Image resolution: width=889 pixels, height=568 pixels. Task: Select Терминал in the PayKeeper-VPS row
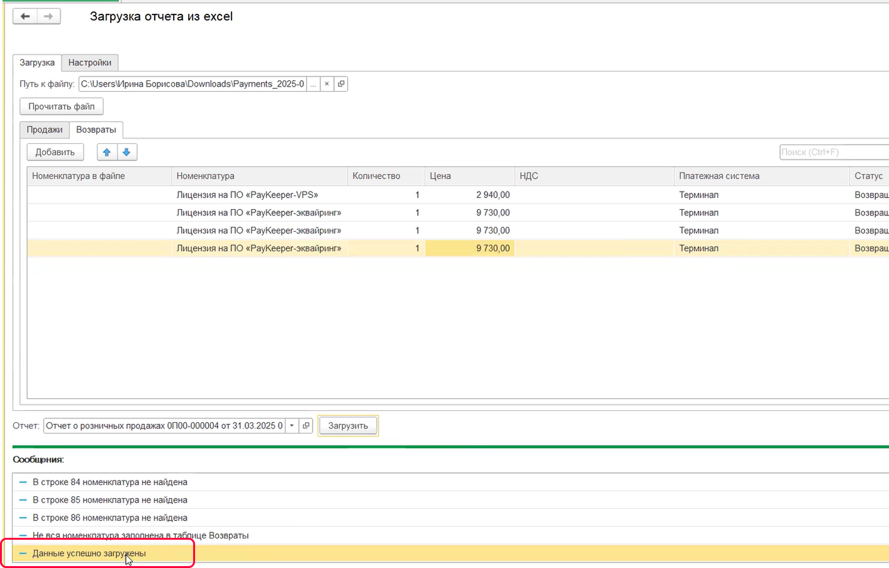coord(762,195)
